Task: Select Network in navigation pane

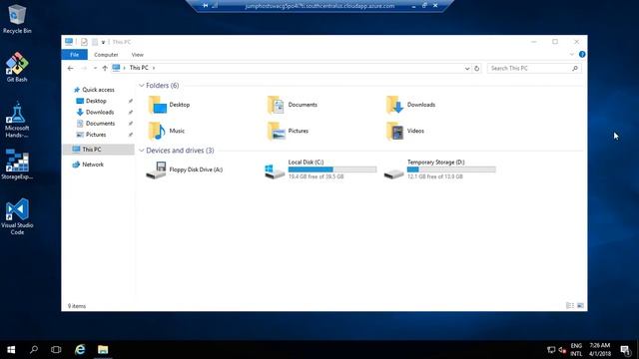Action: [88, 165]
